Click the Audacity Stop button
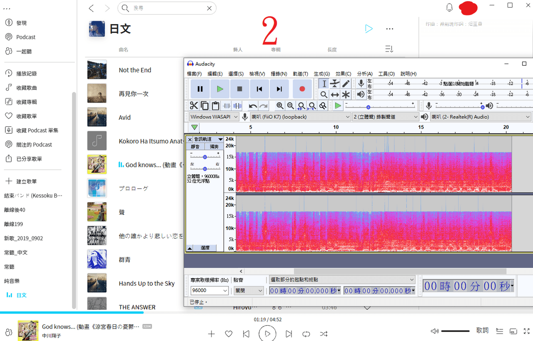The width and height of the screenshot is (533, 341). pyautogui.click(x=239, y=89)
